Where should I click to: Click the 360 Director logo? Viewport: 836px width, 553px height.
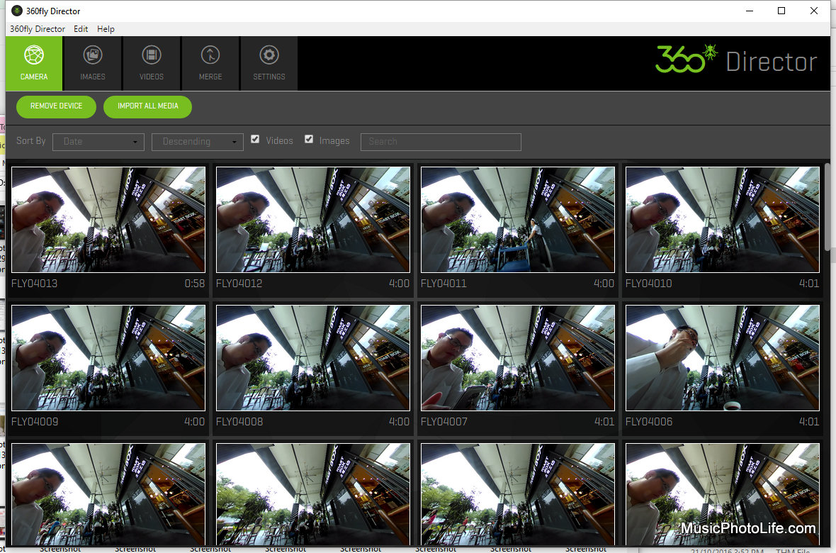click(x=736, y=60)
